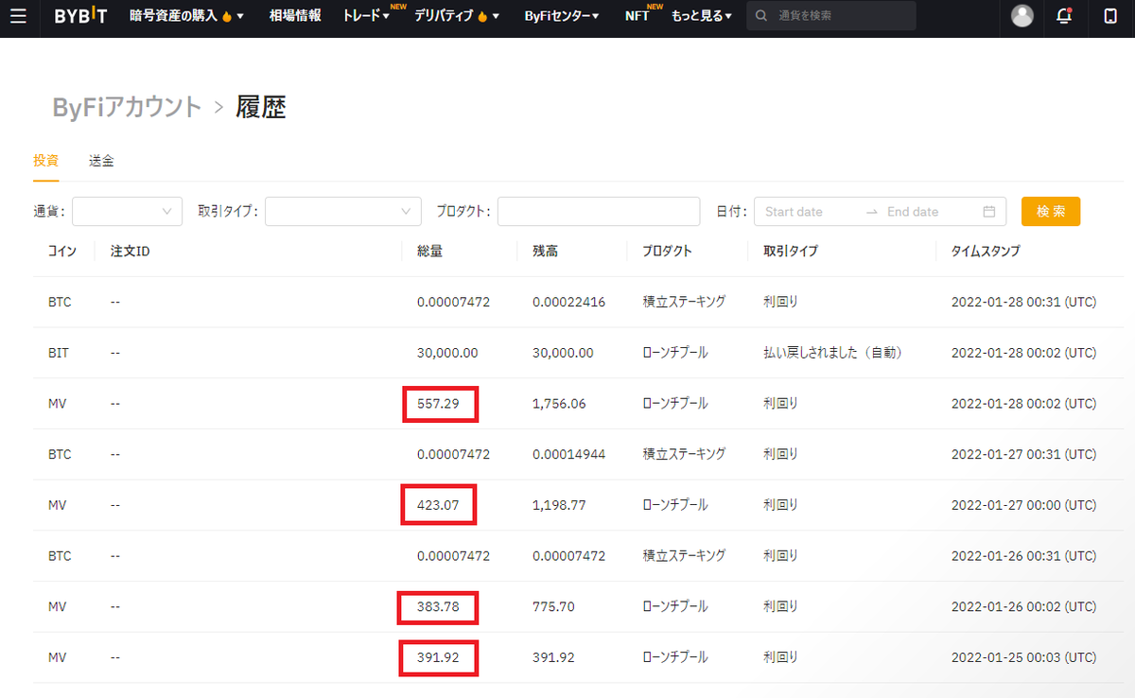
Task: Open the notifications bell icon
Action: (x=1065, y=16)
